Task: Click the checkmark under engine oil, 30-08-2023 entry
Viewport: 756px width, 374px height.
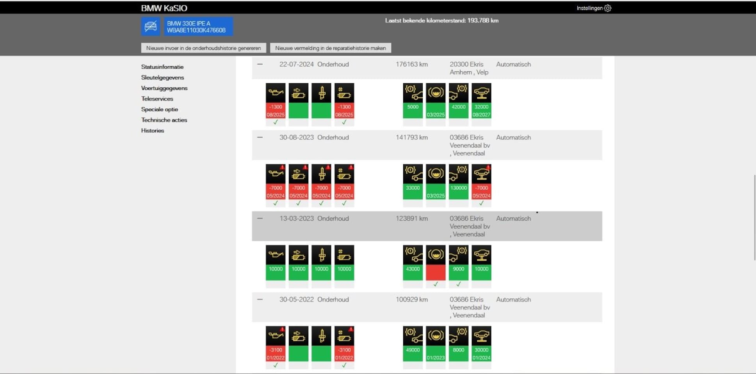Action: click(x=276, y=203)
